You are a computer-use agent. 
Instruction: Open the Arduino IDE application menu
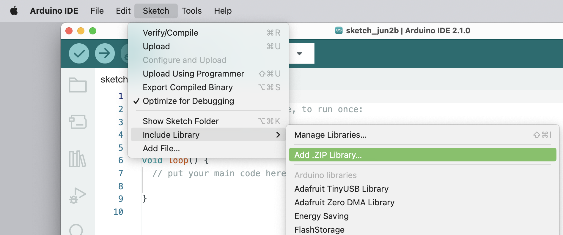point(54,11)
